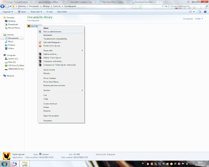Open the Arrange by Folder dropdown
The width and height of the screenshot is (209, 167).
pos(199,19)
